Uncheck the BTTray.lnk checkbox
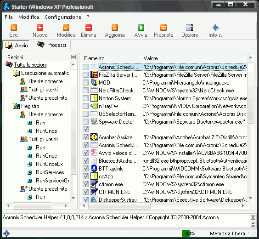This screenshot has height=239, width=259. [85, 168]
